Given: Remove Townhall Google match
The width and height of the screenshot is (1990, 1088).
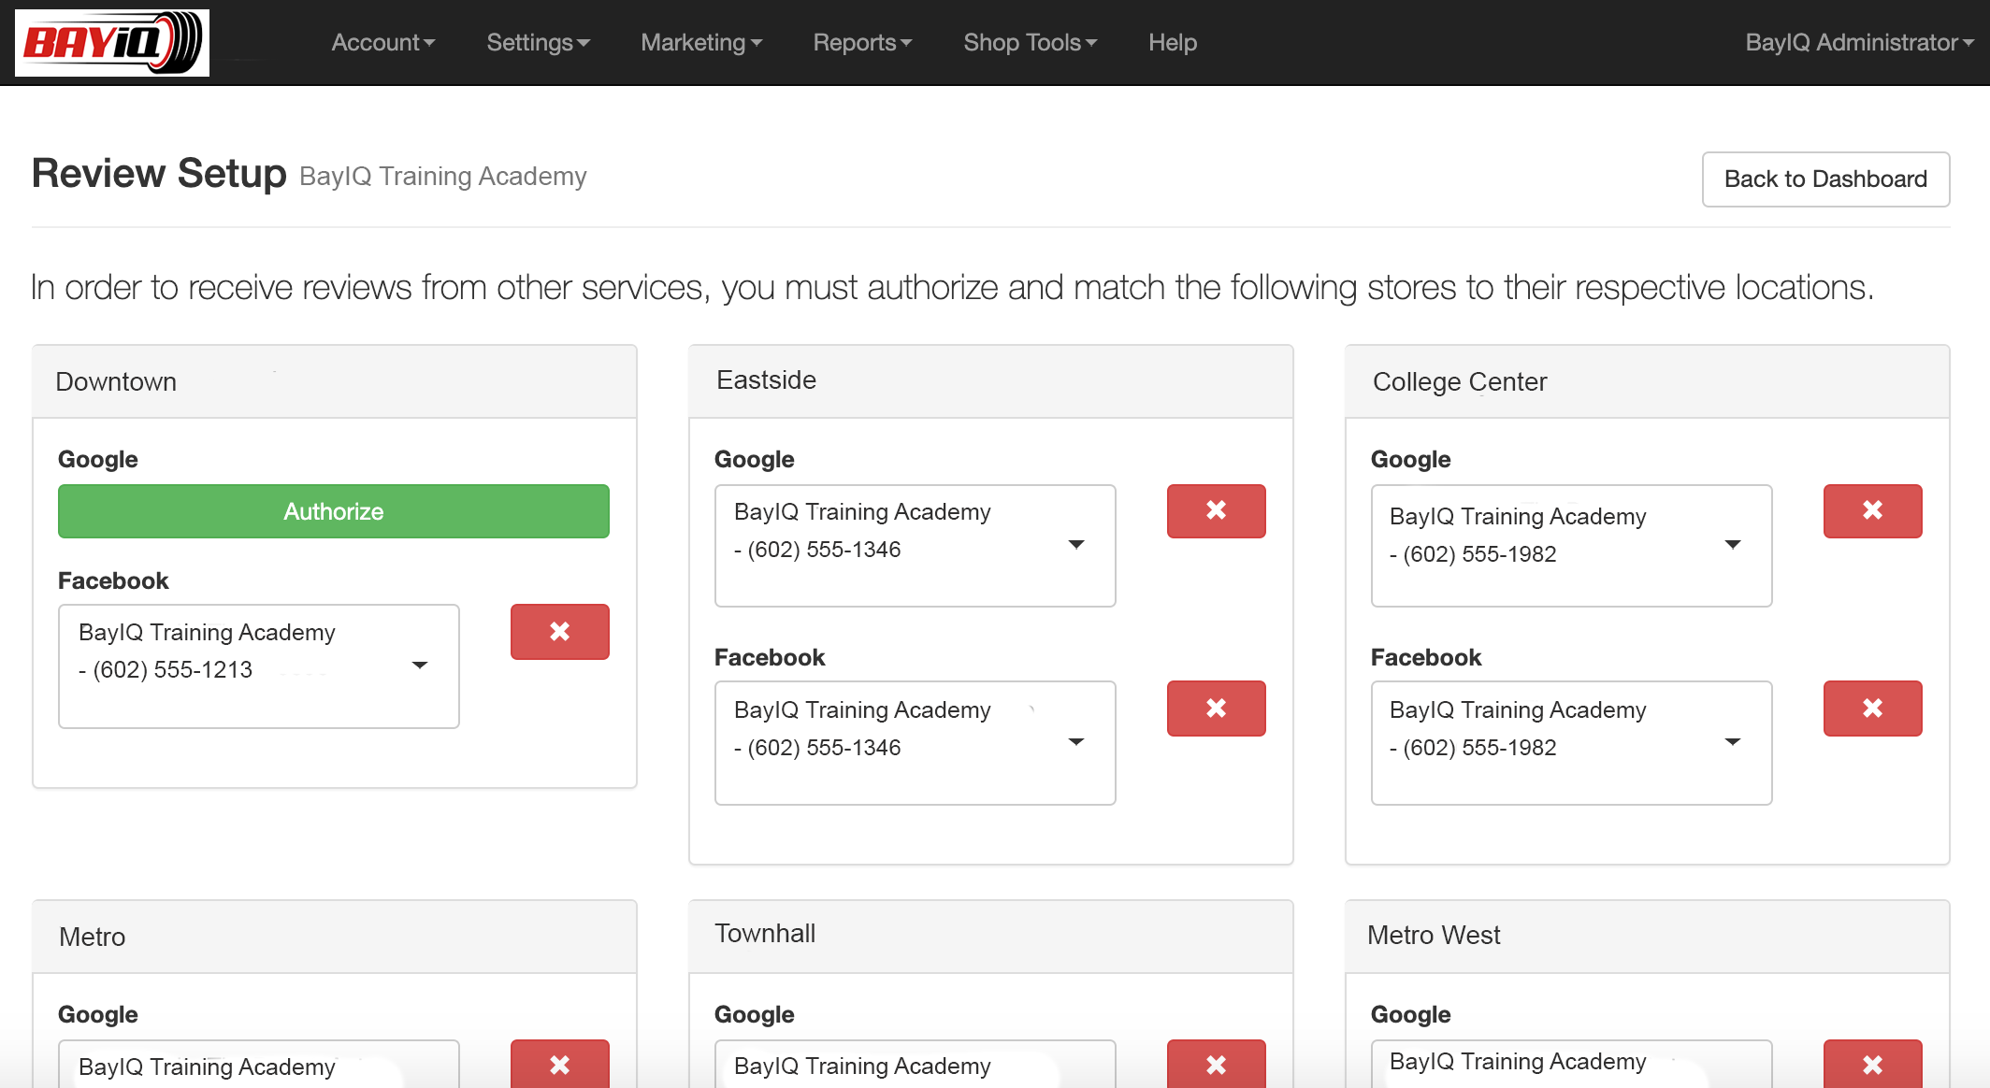Looking at the screenshot, I should (x=1217, y=1065).
